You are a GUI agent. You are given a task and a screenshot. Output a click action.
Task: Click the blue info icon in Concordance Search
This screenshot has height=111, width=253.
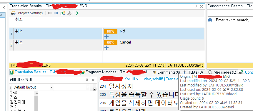coord(210,20)
